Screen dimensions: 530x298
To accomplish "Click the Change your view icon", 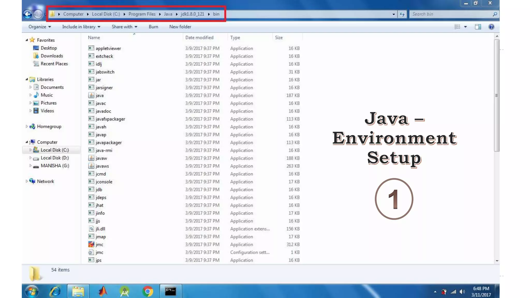I will 457,27.
